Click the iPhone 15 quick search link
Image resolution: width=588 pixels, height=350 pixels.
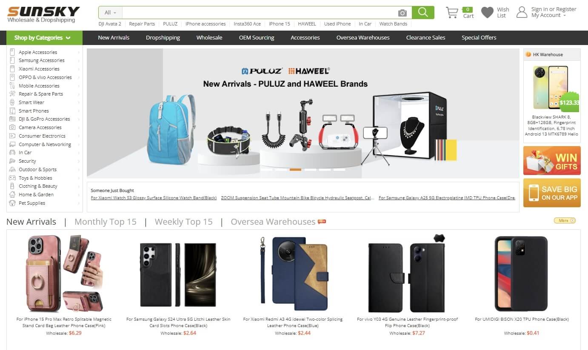(x=280, y=24)
